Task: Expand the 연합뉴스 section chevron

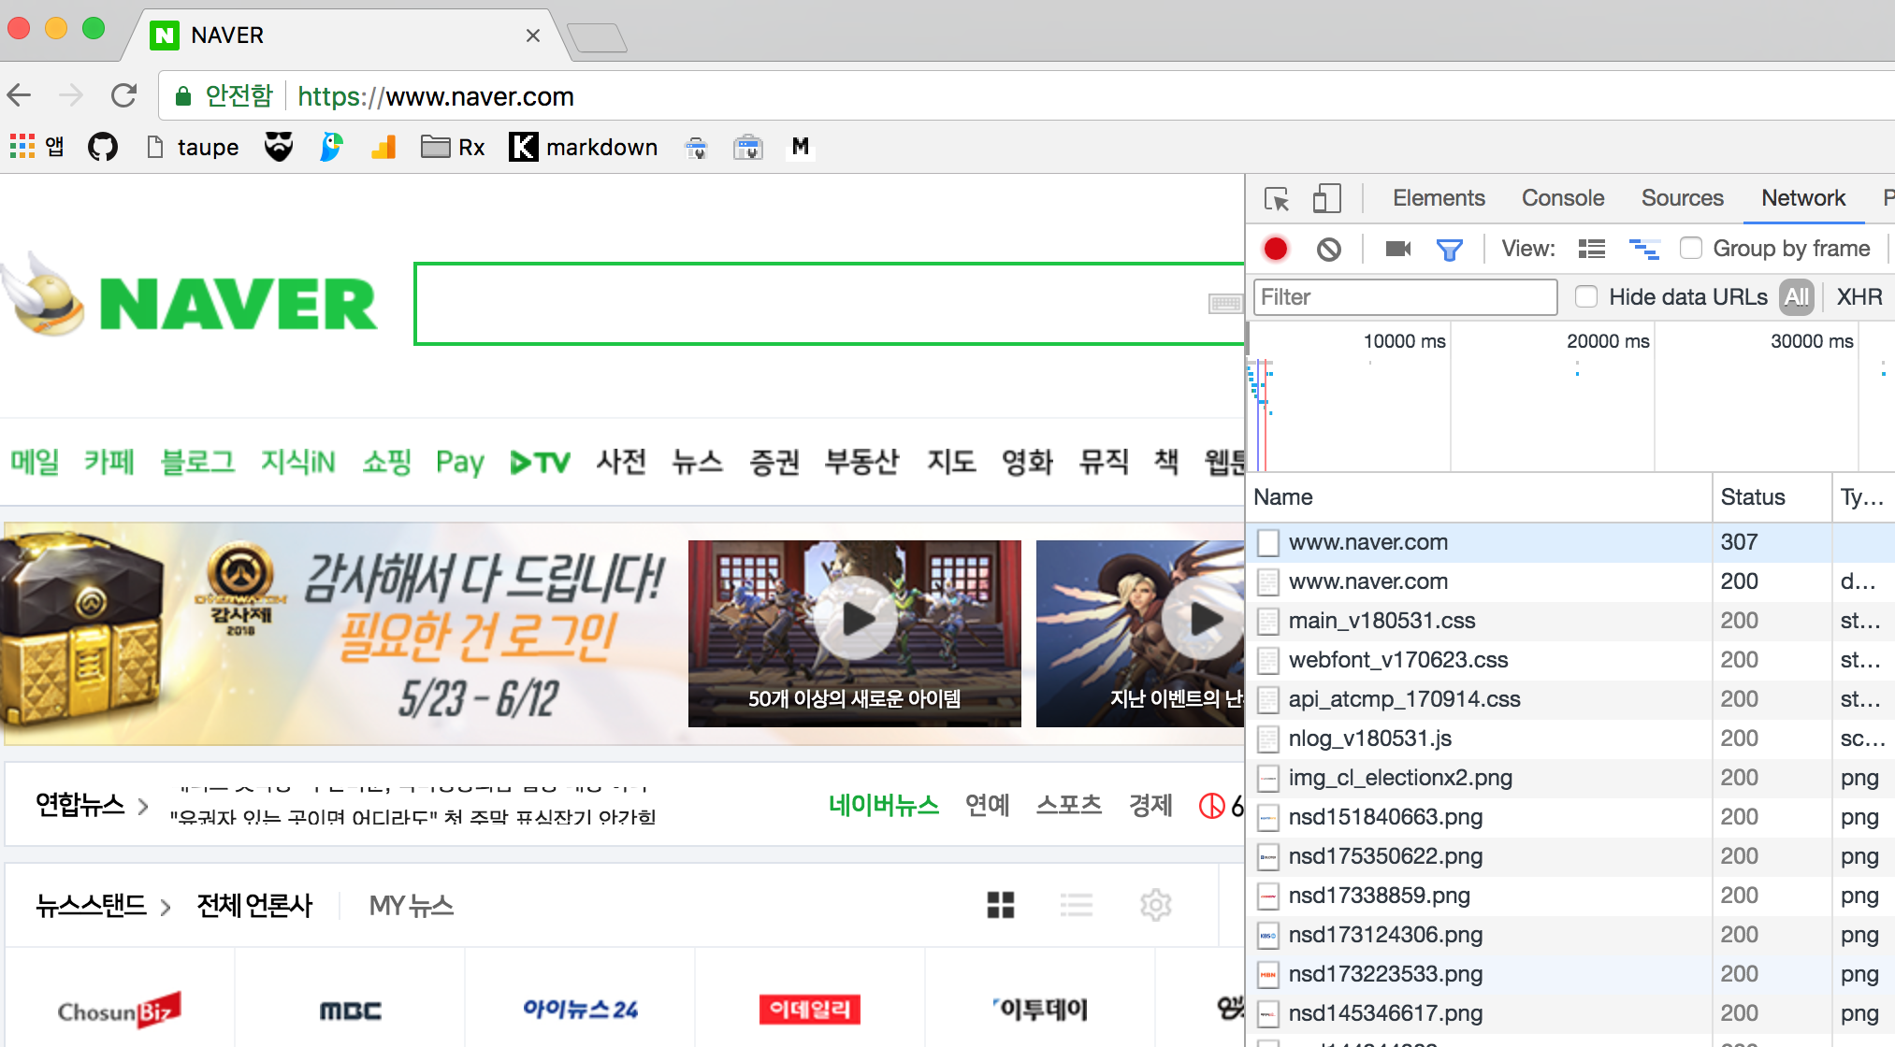Action: (143, 806)
